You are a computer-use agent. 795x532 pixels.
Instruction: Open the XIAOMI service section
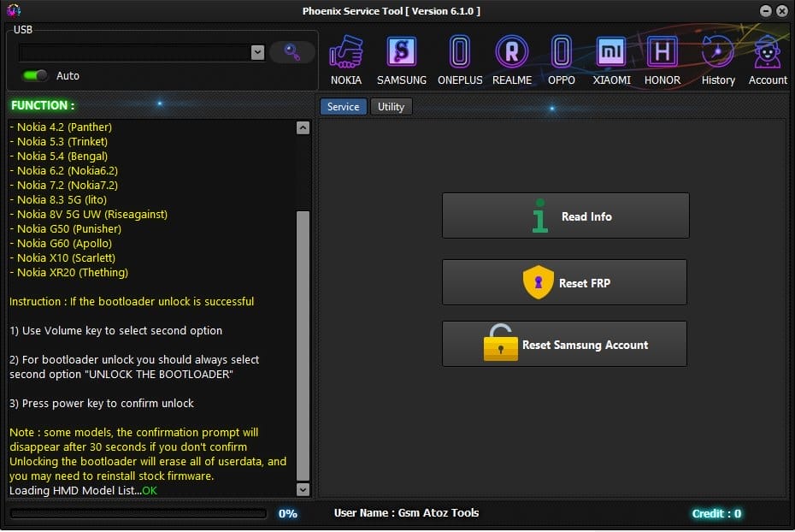point(610,56)
